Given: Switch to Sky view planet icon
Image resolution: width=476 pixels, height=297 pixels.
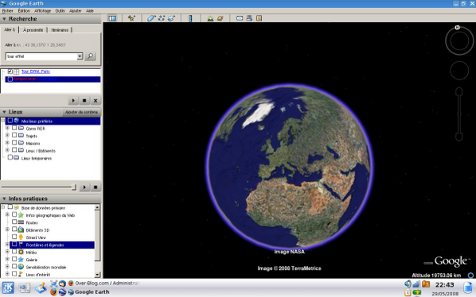Looking at the screenshot, I should click(220, 18).
